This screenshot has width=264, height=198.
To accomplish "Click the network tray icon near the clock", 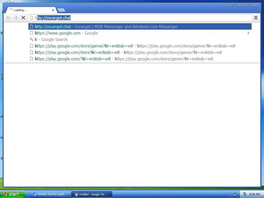I will tap(245, 194).
